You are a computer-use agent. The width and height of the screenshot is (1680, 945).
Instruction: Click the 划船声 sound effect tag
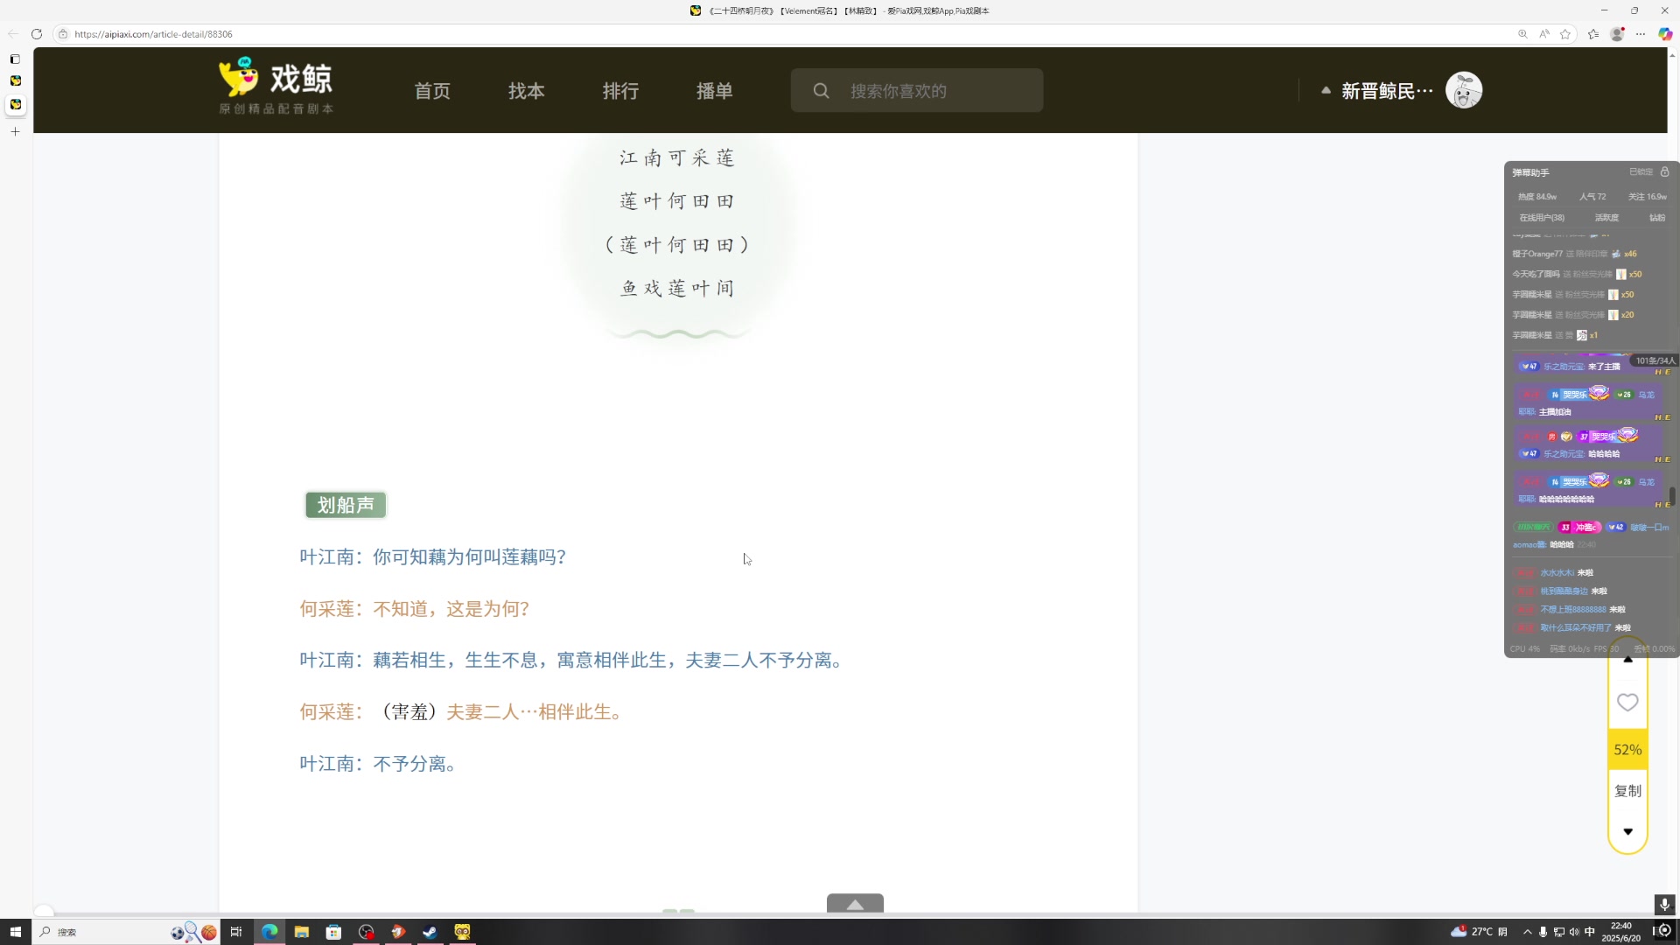346,505
